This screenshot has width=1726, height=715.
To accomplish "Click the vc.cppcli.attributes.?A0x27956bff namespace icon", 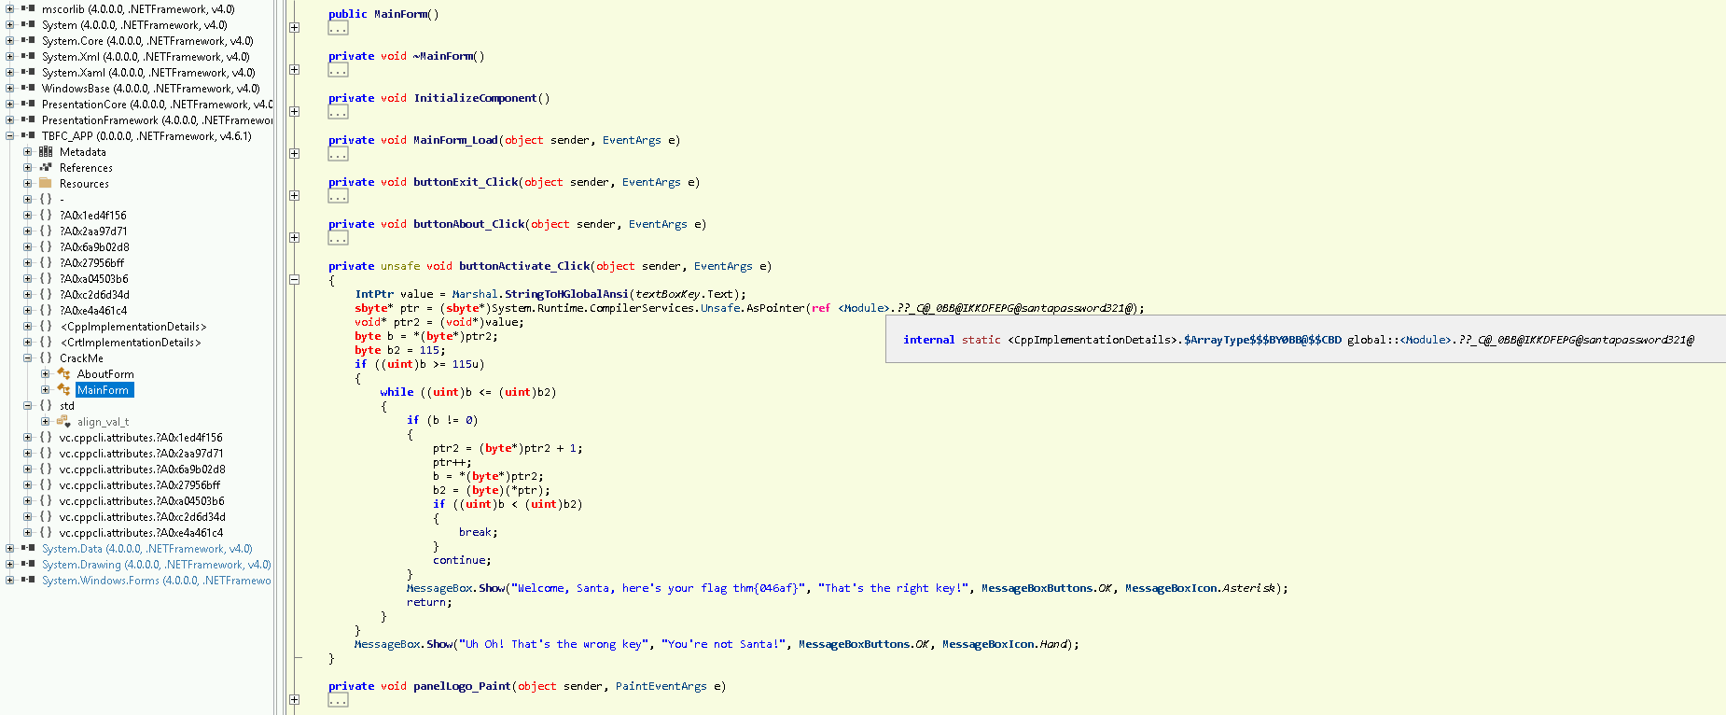I will click(46, 485).
